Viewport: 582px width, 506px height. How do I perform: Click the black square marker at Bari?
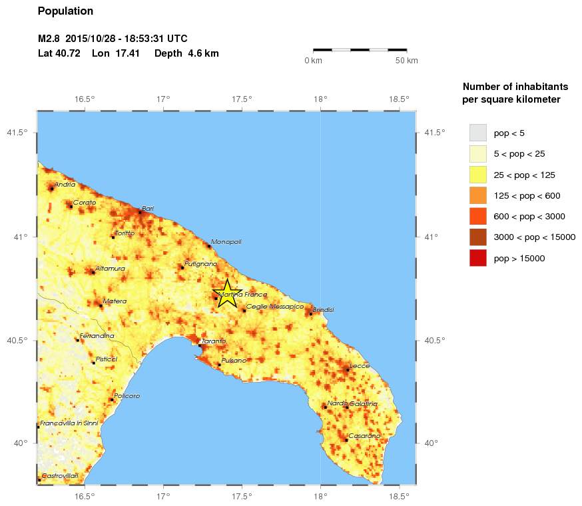pyautogui.click(x=140, y=212)
